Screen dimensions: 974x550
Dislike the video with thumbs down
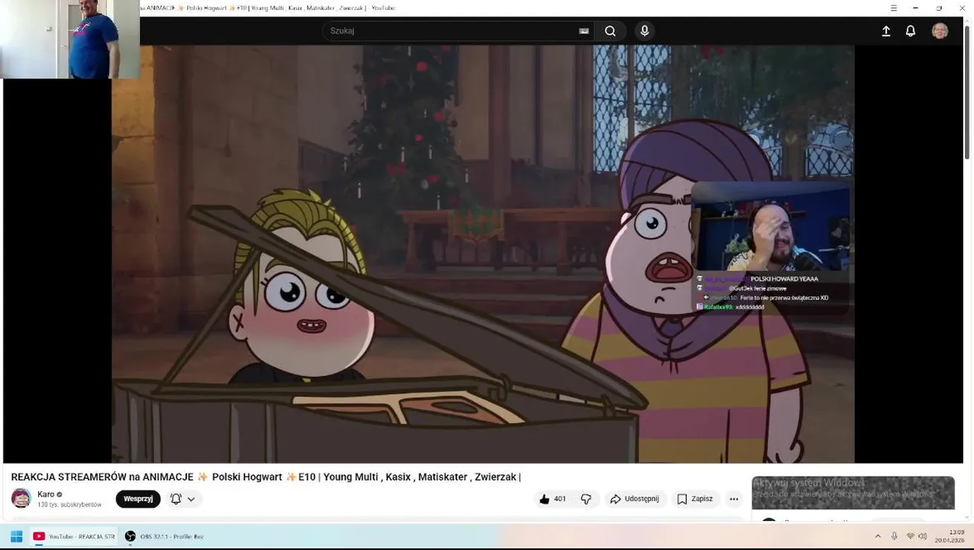[x=586, y=499]
